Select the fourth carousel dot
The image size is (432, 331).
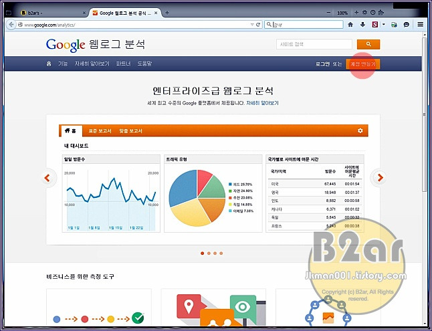coord(221,253)
